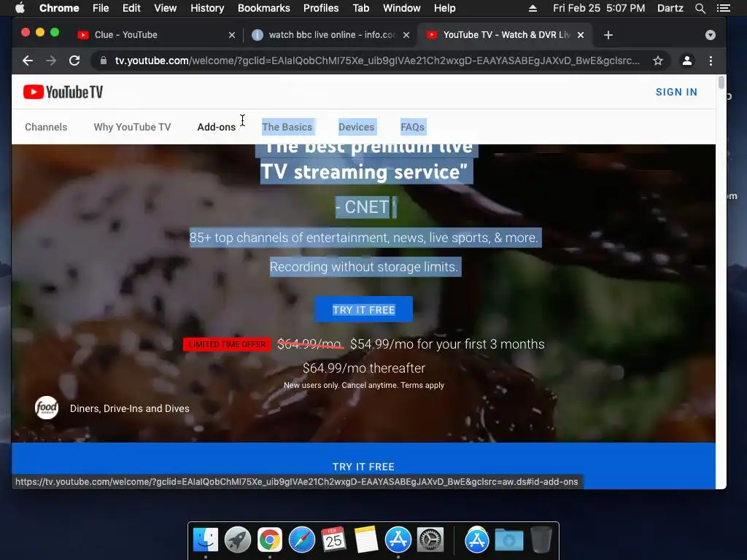
Task: Click the LIMITED TIME OFFER badge
Action: pos(228,344)
